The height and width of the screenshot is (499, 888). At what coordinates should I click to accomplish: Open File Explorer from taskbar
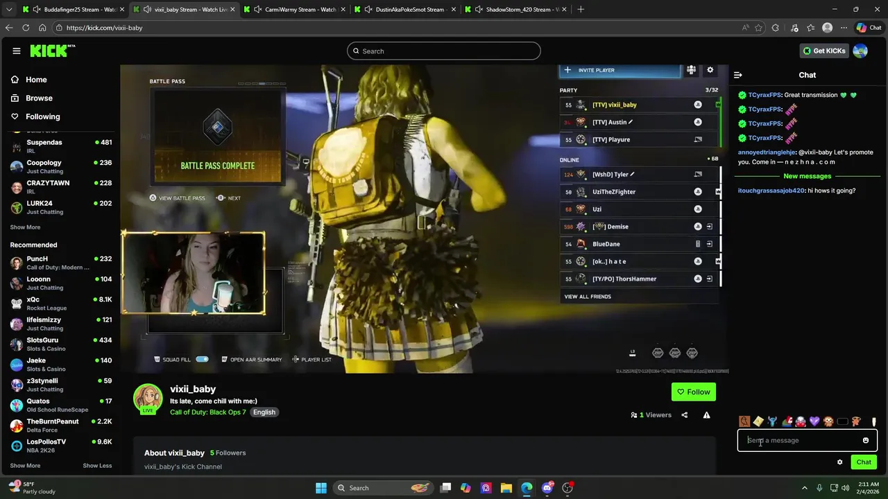[506, 488]
